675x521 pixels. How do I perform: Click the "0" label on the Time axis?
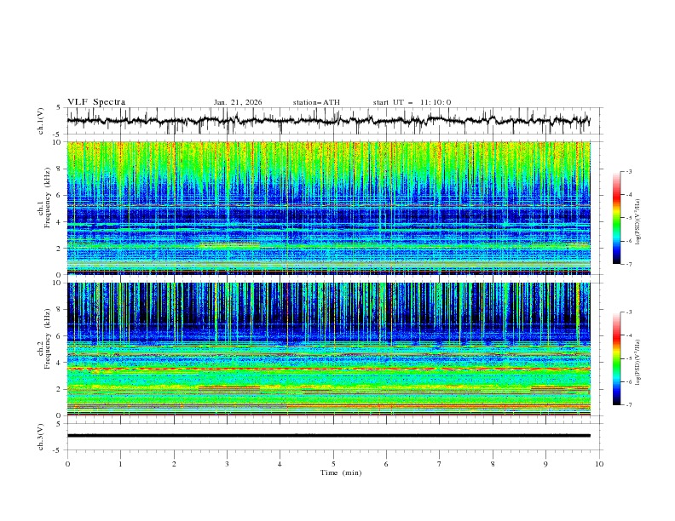(x=67, y=464)
